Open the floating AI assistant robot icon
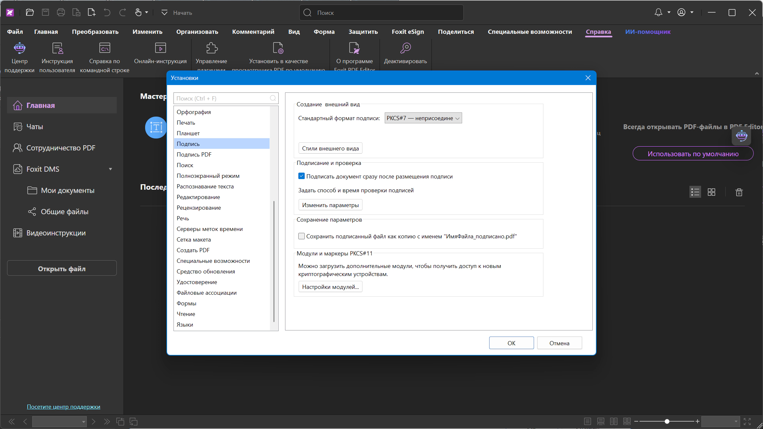Image resolution: width=763 pixels, height=429 pixels. 741,136
